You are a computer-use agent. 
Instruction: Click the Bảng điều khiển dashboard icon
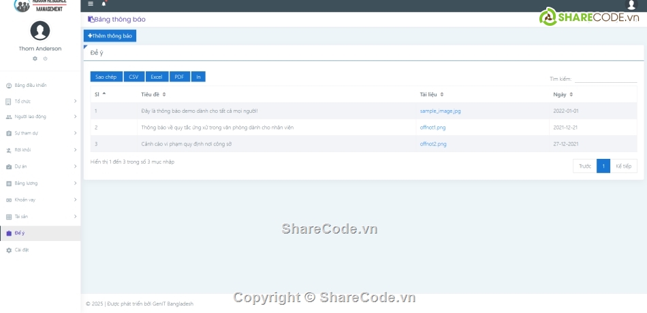click(9, 86)
